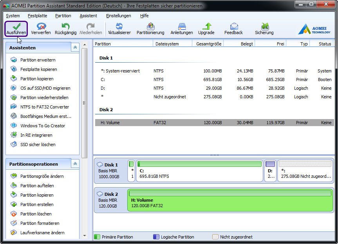Viewport: 338px width, 244px height.
Task: Select the System-reserviert partition row
Action: pyautogui.click(x=215, y=71)
